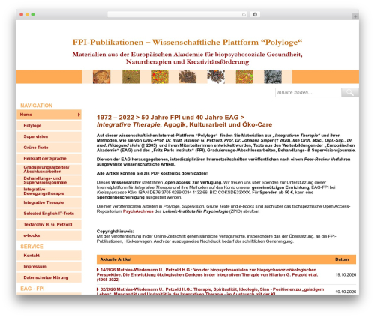Screen dimensions: 375x317
Task: Open article 14/2026 Mathias-Wiedemann link
Action: point(208,275)
